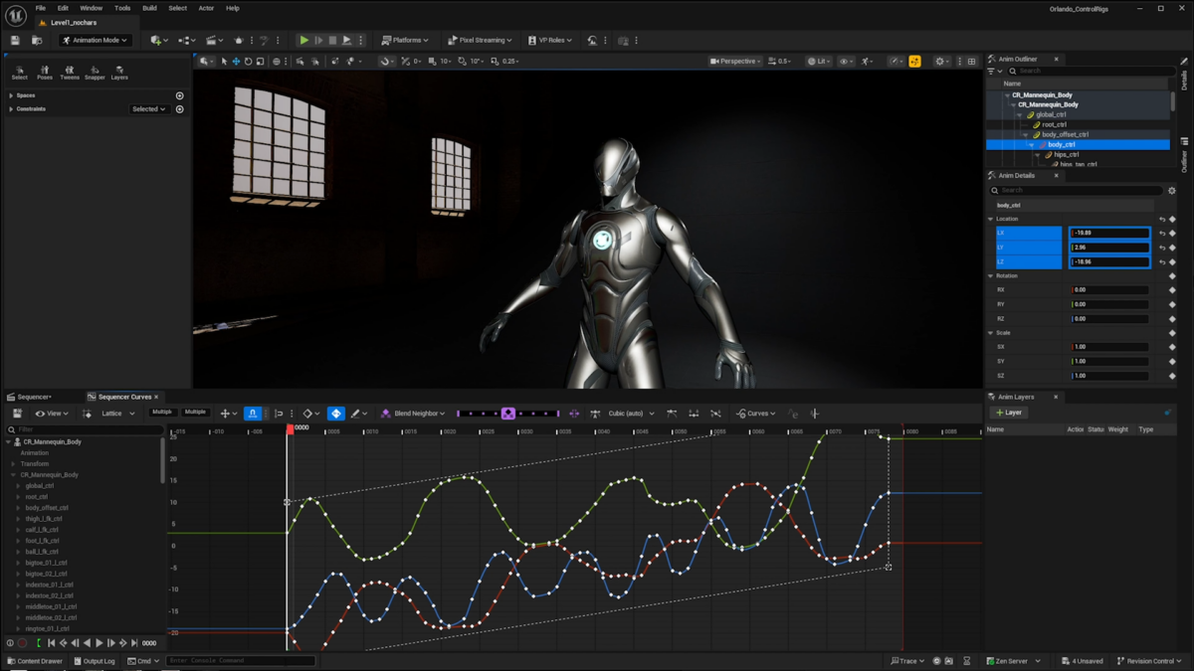Open the Perspective view dropdown

click(x=735, y=62)
